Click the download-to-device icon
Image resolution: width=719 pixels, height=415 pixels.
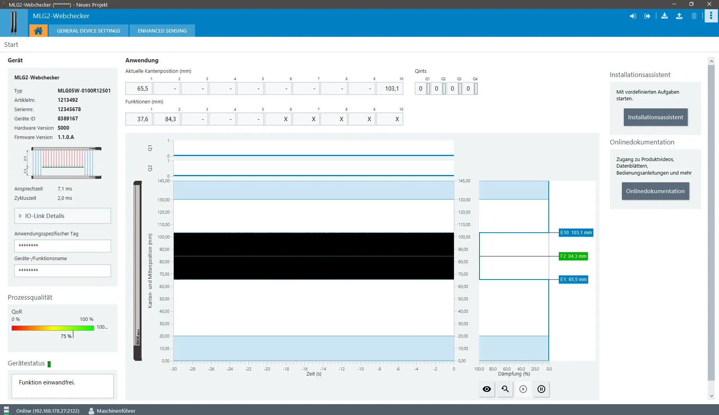664,16
